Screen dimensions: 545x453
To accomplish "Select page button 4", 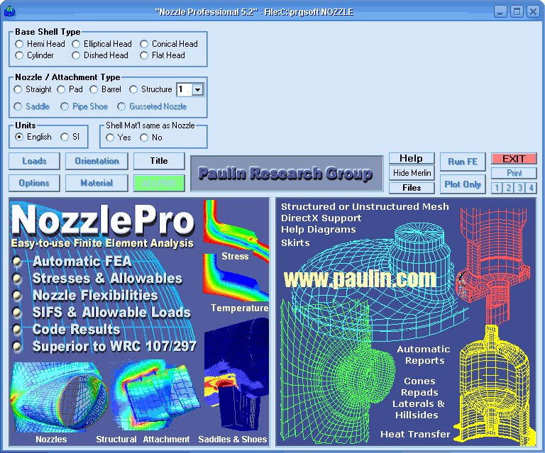I will pos(531,188).
